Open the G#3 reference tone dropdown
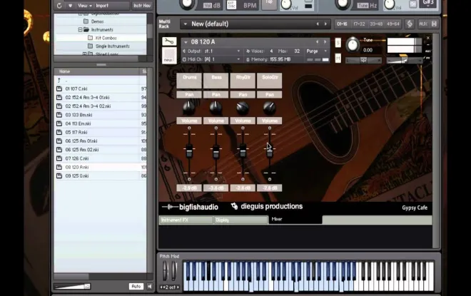This screenshot has width=471, height=296. tap(428, 4)
